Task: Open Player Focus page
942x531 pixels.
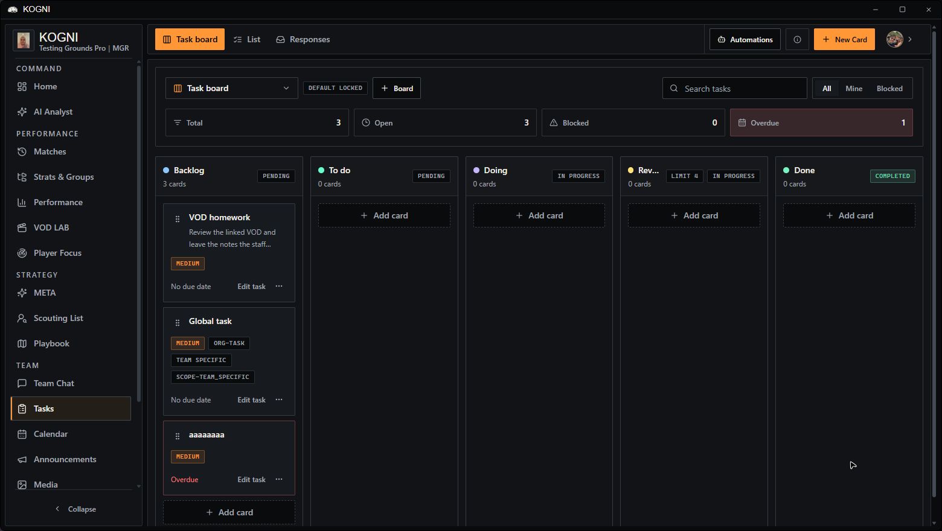Action: (71, 253)
